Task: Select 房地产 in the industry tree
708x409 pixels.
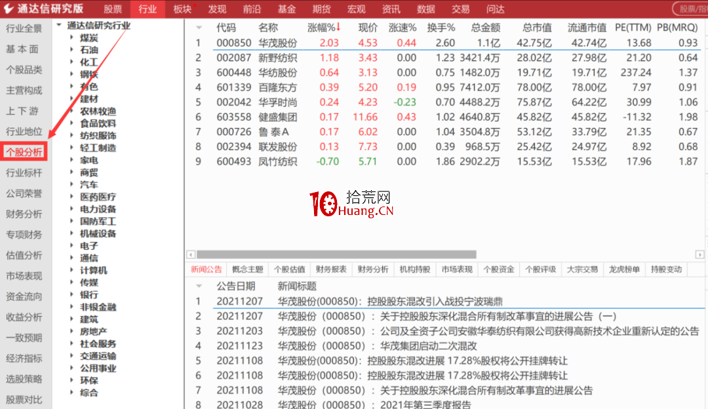Action: (94, 332)
